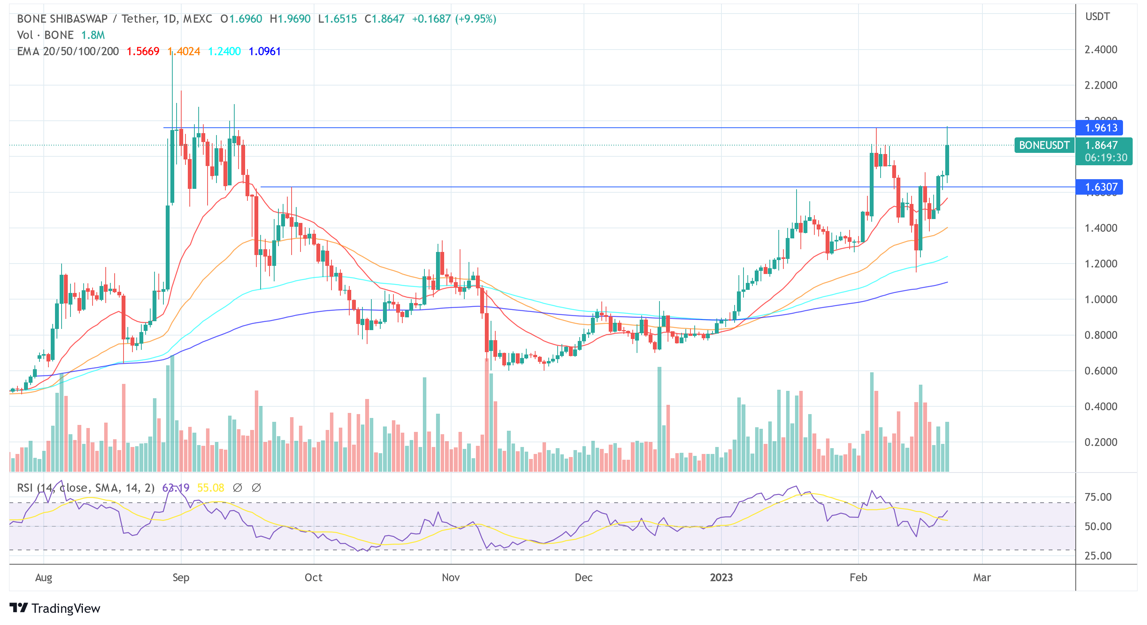Select the RSI (14, close, SMA, 14, 2) label
The height and width of the screenshot is (625, 1147).
tap(86, 488)
